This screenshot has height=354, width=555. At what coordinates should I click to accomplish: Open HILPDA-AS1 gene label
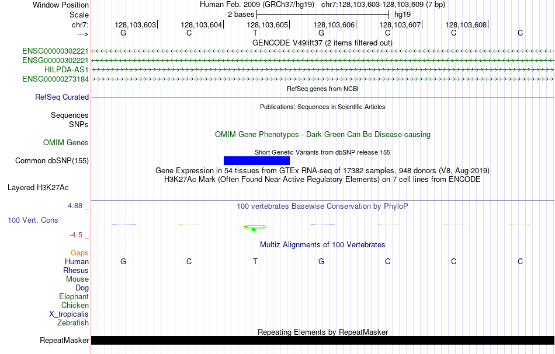pyautogui.click(x=67, y=69)
